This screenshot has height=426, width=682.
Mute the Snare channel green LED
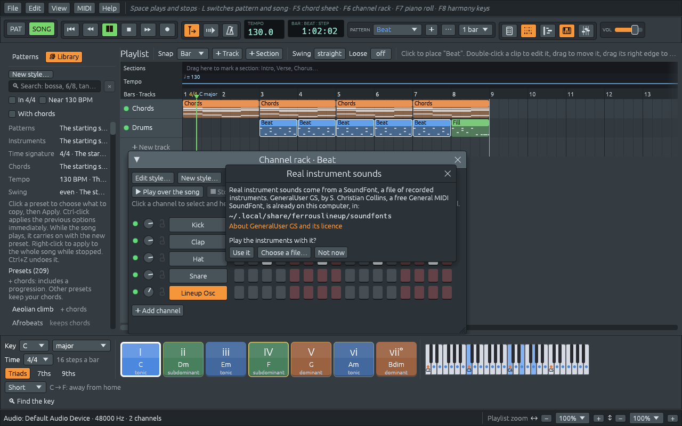(x=135, y=276)
